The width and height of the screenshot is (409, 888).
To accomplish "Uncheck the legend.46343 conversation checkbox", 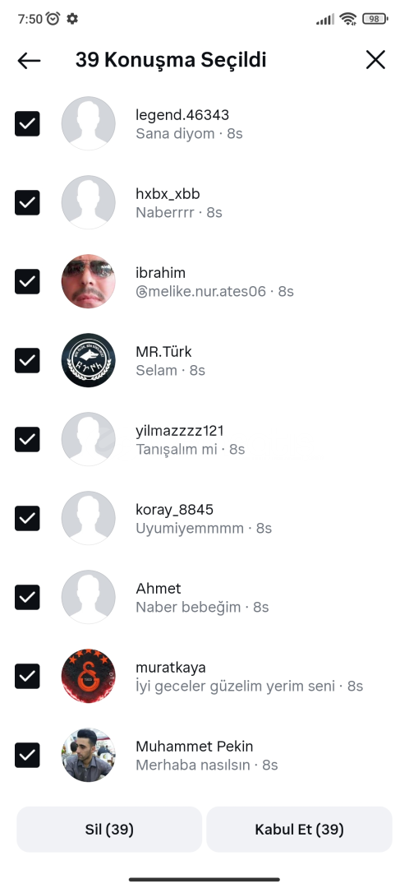I will click(x=27, y=123).
